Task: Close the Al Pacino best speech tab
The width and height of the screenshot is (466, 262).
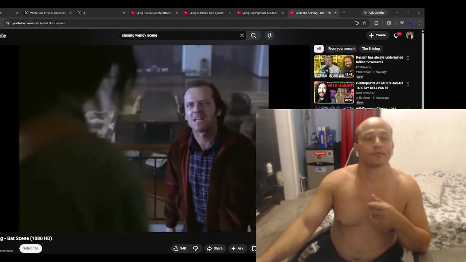Action: [x=229, y=13]
